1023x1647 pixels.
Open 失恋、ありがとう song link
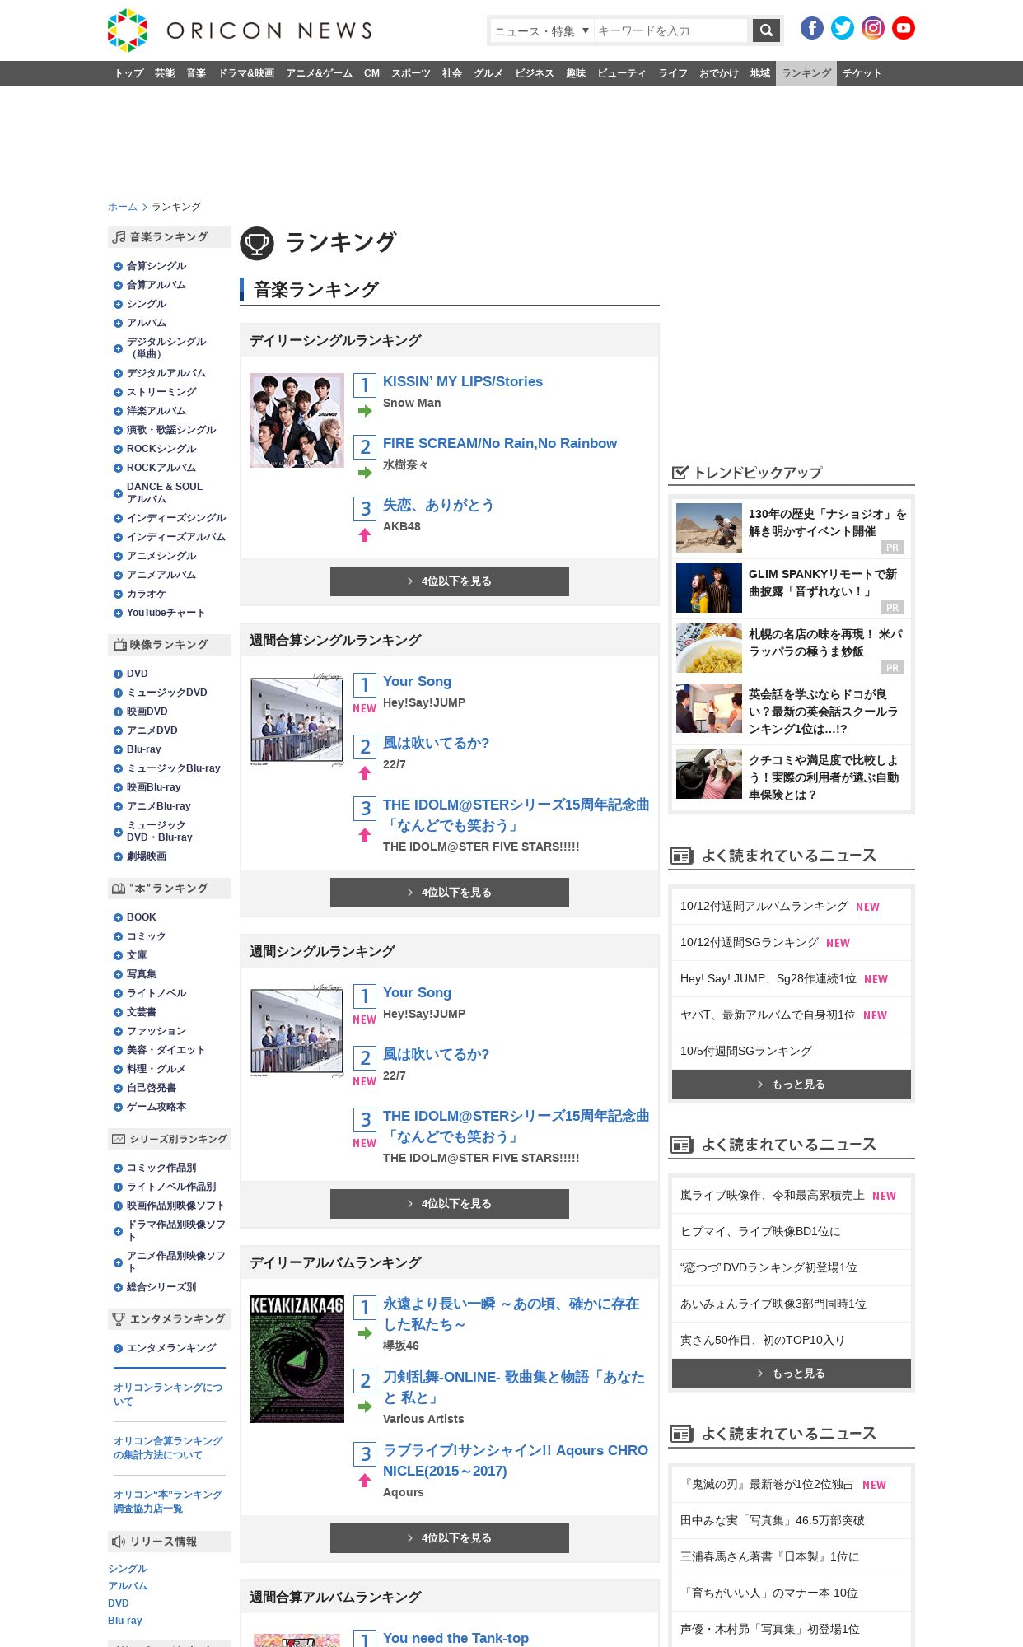click(x=438, y=505)
